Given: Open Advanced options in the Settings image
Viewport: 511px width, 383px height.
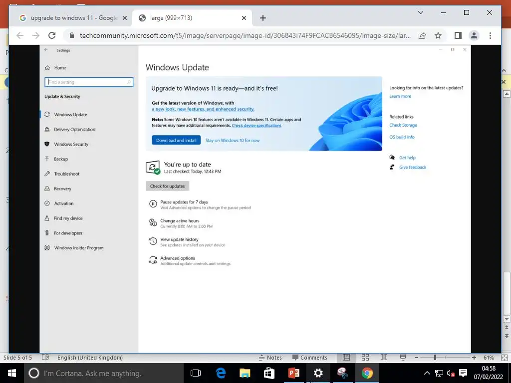Looking at the screenshot, I should [190, 260].
